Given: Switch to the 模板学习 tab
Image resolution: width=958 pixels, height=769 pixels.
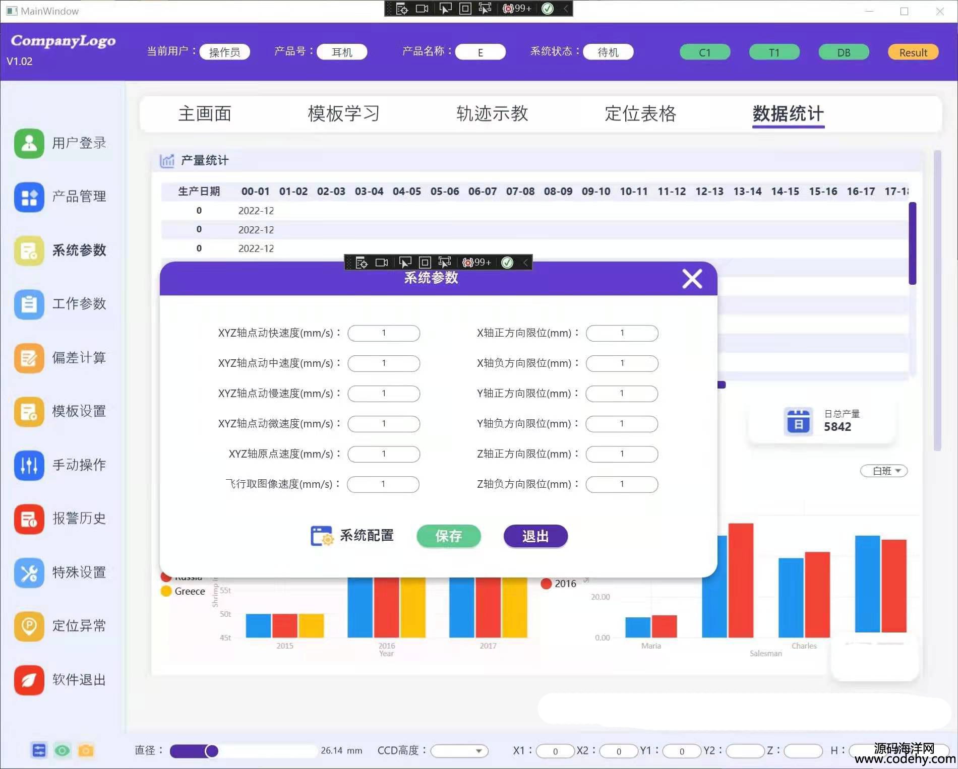Looking at the screenshot, I should 343,114.
